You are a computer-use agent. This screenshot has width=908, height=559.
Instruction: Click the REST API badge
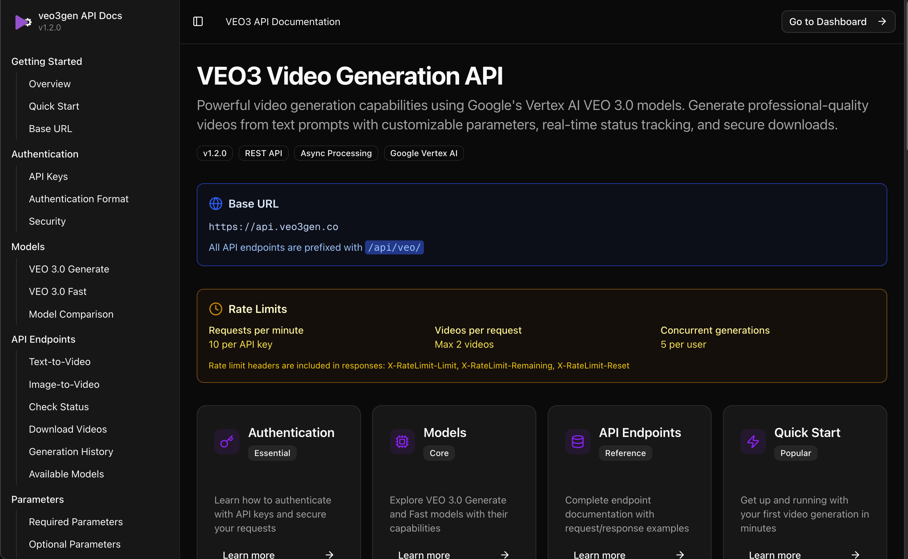[x=263, y=153]
